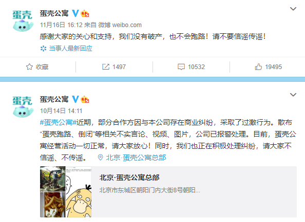Open the #蛋壳公寓# hashtag link
The width and height of the screenshot is (305, 222).
tap(58, 122)
